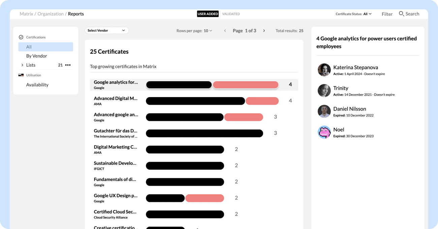Click the Filter button
This screenshot has height=229, width=438.
387,14
